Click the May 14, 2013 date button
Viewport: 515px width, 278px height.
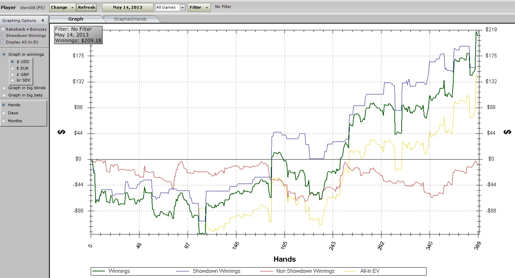coord(127,7)
